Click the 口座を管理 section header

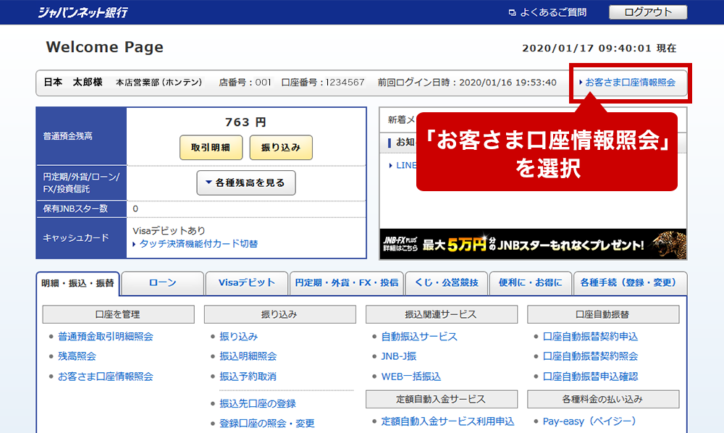[118, 314]
